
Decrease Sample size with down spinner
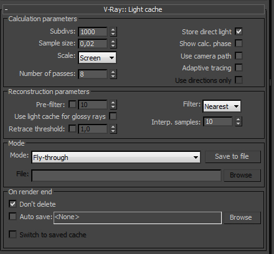(113, 46)
